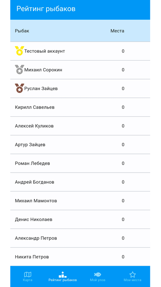Open Андрей Богданов row
The image size is (161, 287).
click(x=80, y=182)
